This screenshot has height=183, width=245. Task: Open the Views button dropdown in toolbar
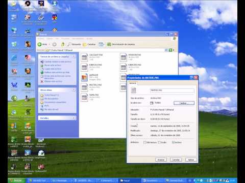(101, 44)
